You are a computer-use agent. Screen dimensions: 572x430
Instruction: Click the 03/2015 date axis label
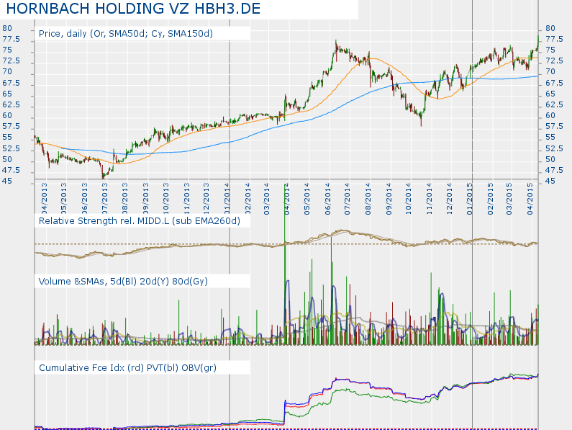click(x=509, y=199)
